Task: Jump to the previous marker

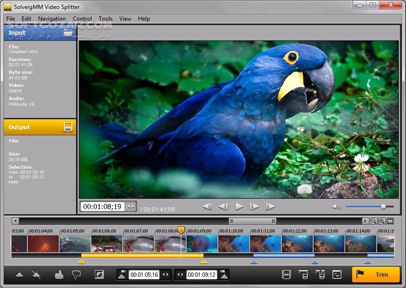Action: pyautogui.click(x=207, y=206)
